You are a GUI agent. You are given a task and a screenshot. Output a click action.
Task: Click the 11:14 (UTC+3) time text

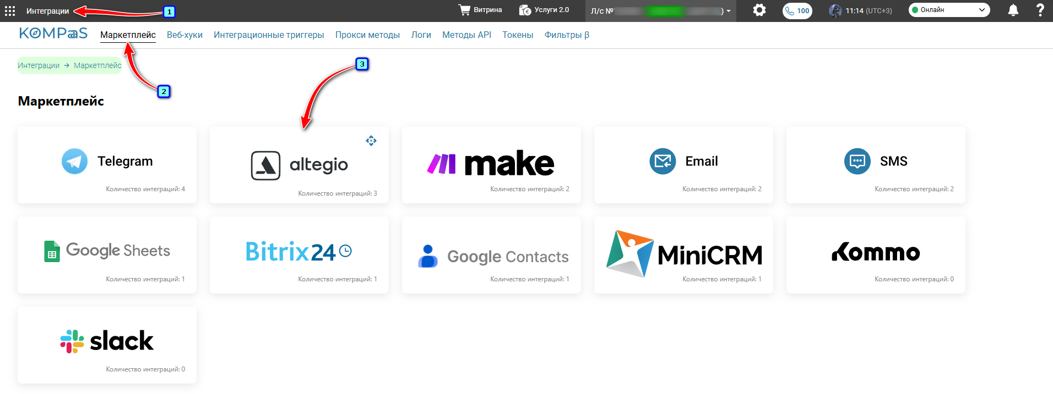pos(869,10)
